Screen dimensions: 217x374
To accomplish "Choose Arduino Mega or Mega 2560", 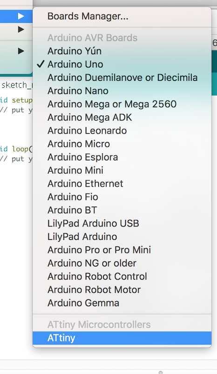I will (122, 104).
